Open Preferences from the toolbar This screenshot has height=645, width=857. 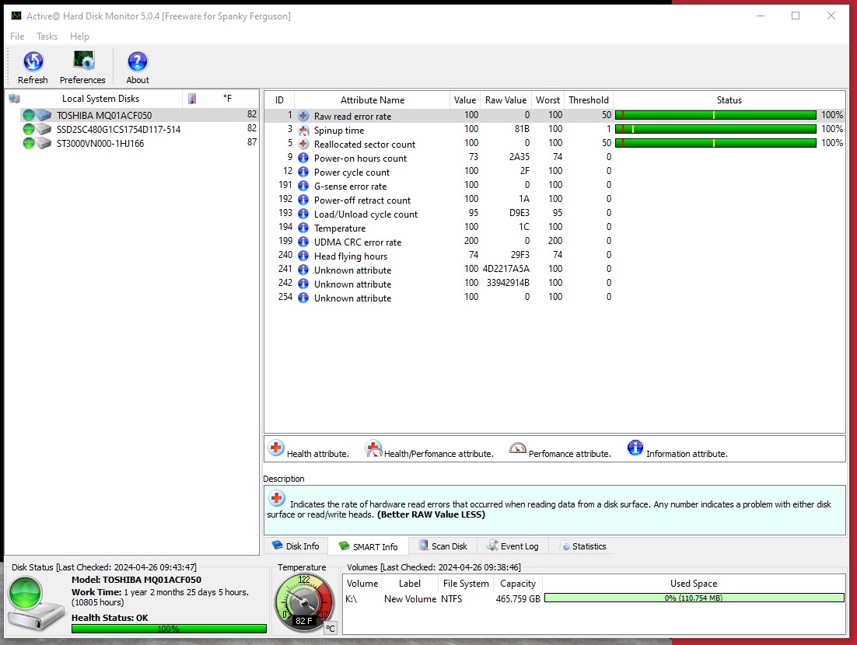82,62
